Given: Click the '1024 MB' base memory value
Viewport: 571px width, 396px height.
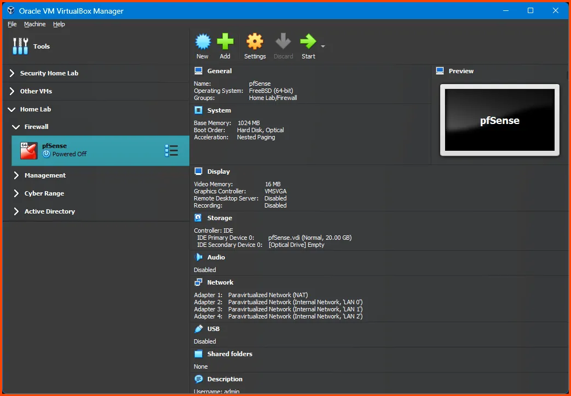Looking at the screenshot, I should [x=249, y=123].
